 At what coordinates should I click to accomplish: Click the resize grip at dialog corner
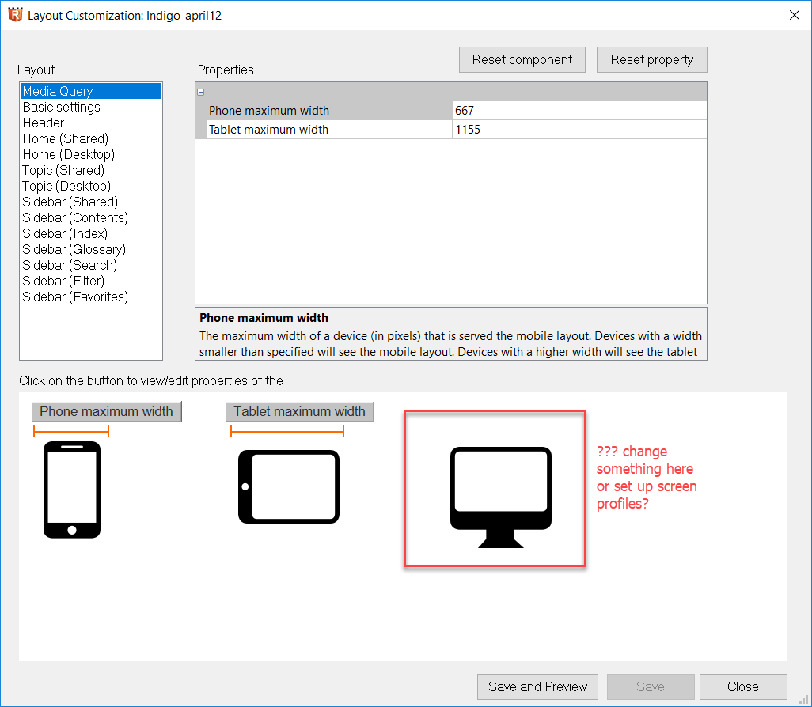click(804, 700)
